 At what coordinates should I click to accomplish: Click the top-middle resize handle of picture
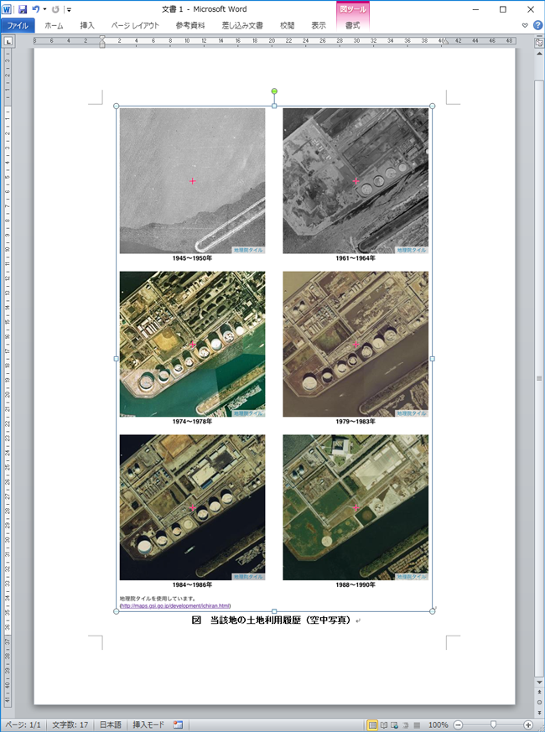coord(274,106)
